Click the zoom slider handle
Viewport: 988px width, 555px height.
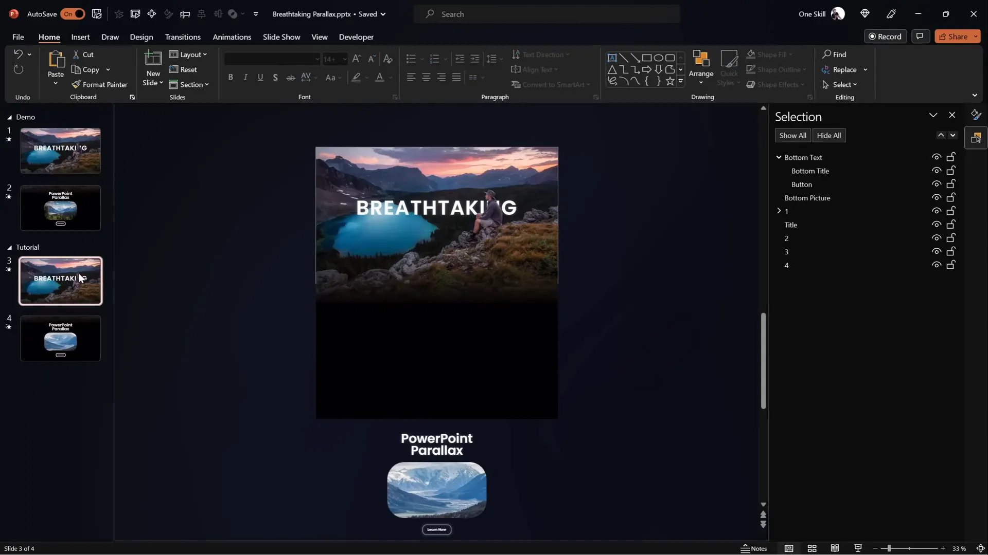[889, 548]
